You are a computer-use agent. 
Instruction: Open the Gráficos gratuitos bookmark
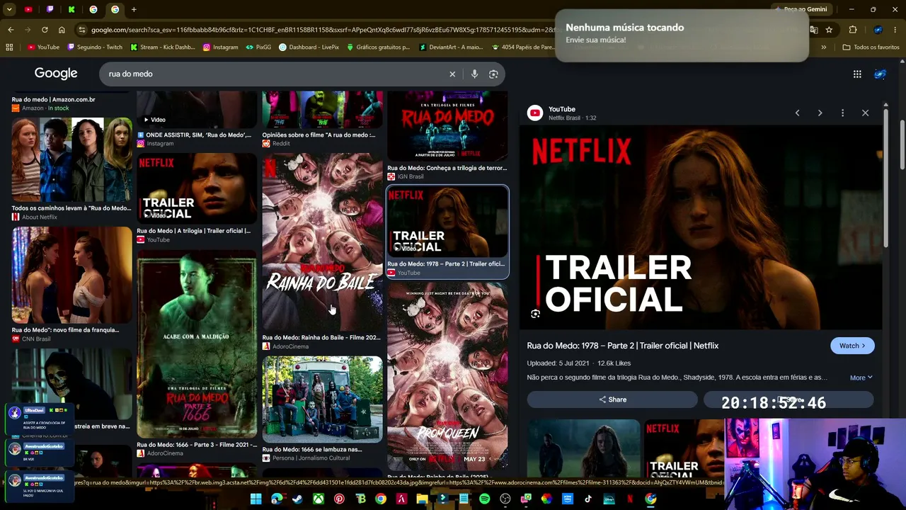(378, 47)
